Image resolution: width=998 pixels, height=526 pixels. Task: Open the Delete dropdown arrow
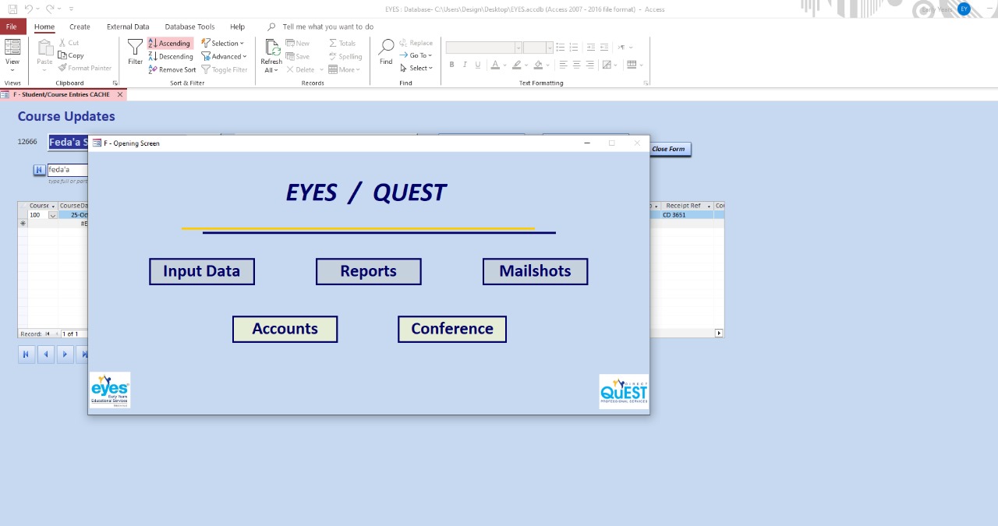(321, 69)
